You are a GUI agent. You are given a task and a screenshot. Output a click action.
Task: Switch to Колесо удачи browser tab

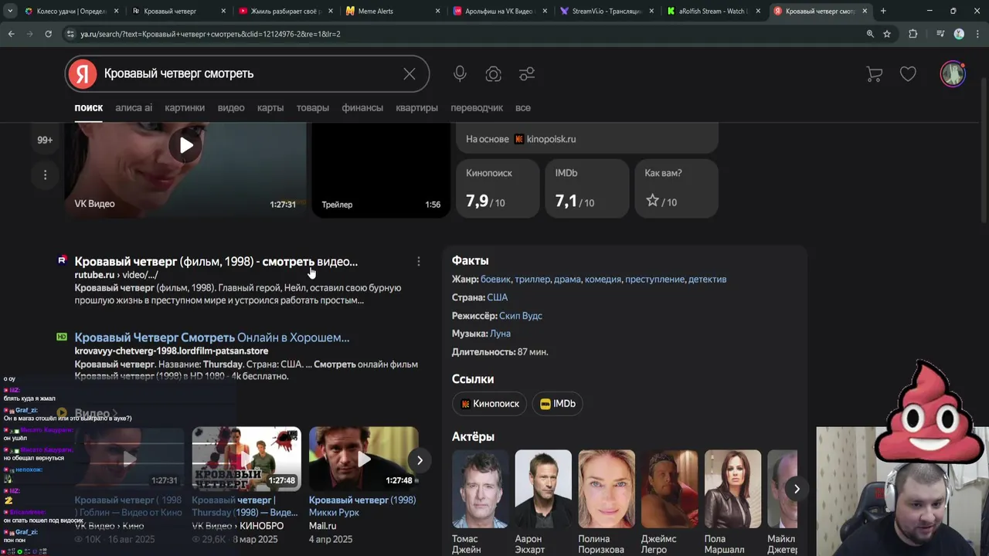71,11
